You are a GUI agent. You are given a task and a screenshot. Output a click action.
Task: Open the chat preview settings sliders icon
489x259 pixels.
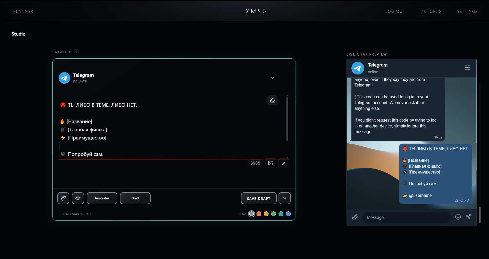[467, 68]
